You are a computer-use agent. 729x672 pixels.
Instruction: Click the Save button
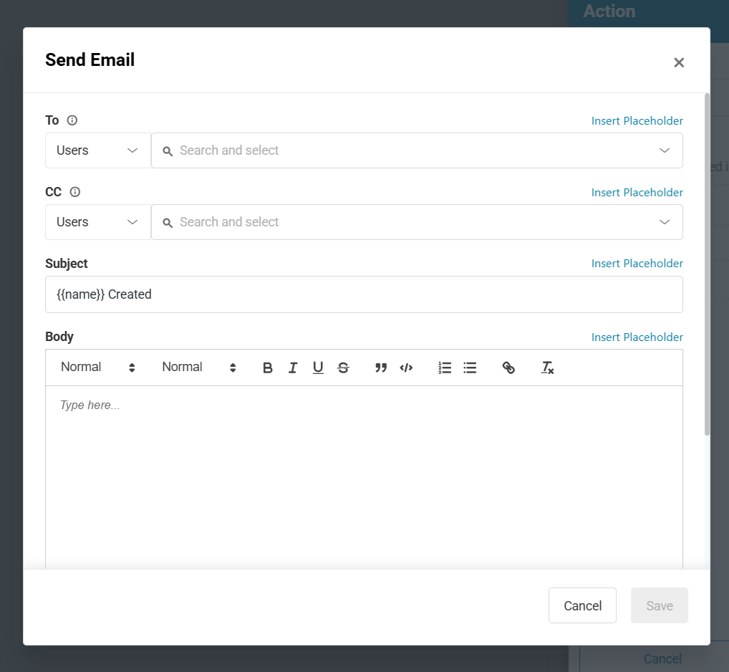(x=660, y=605)
